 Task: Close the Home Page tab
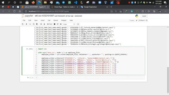tap(77, 7)
